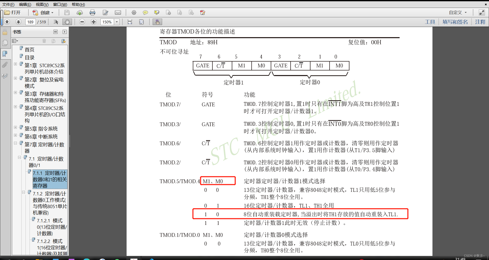This screenshot has width=489, height=260.
Task: Collapse the 7.1.2 bookmark node
Action: click(x=23, y=192)
